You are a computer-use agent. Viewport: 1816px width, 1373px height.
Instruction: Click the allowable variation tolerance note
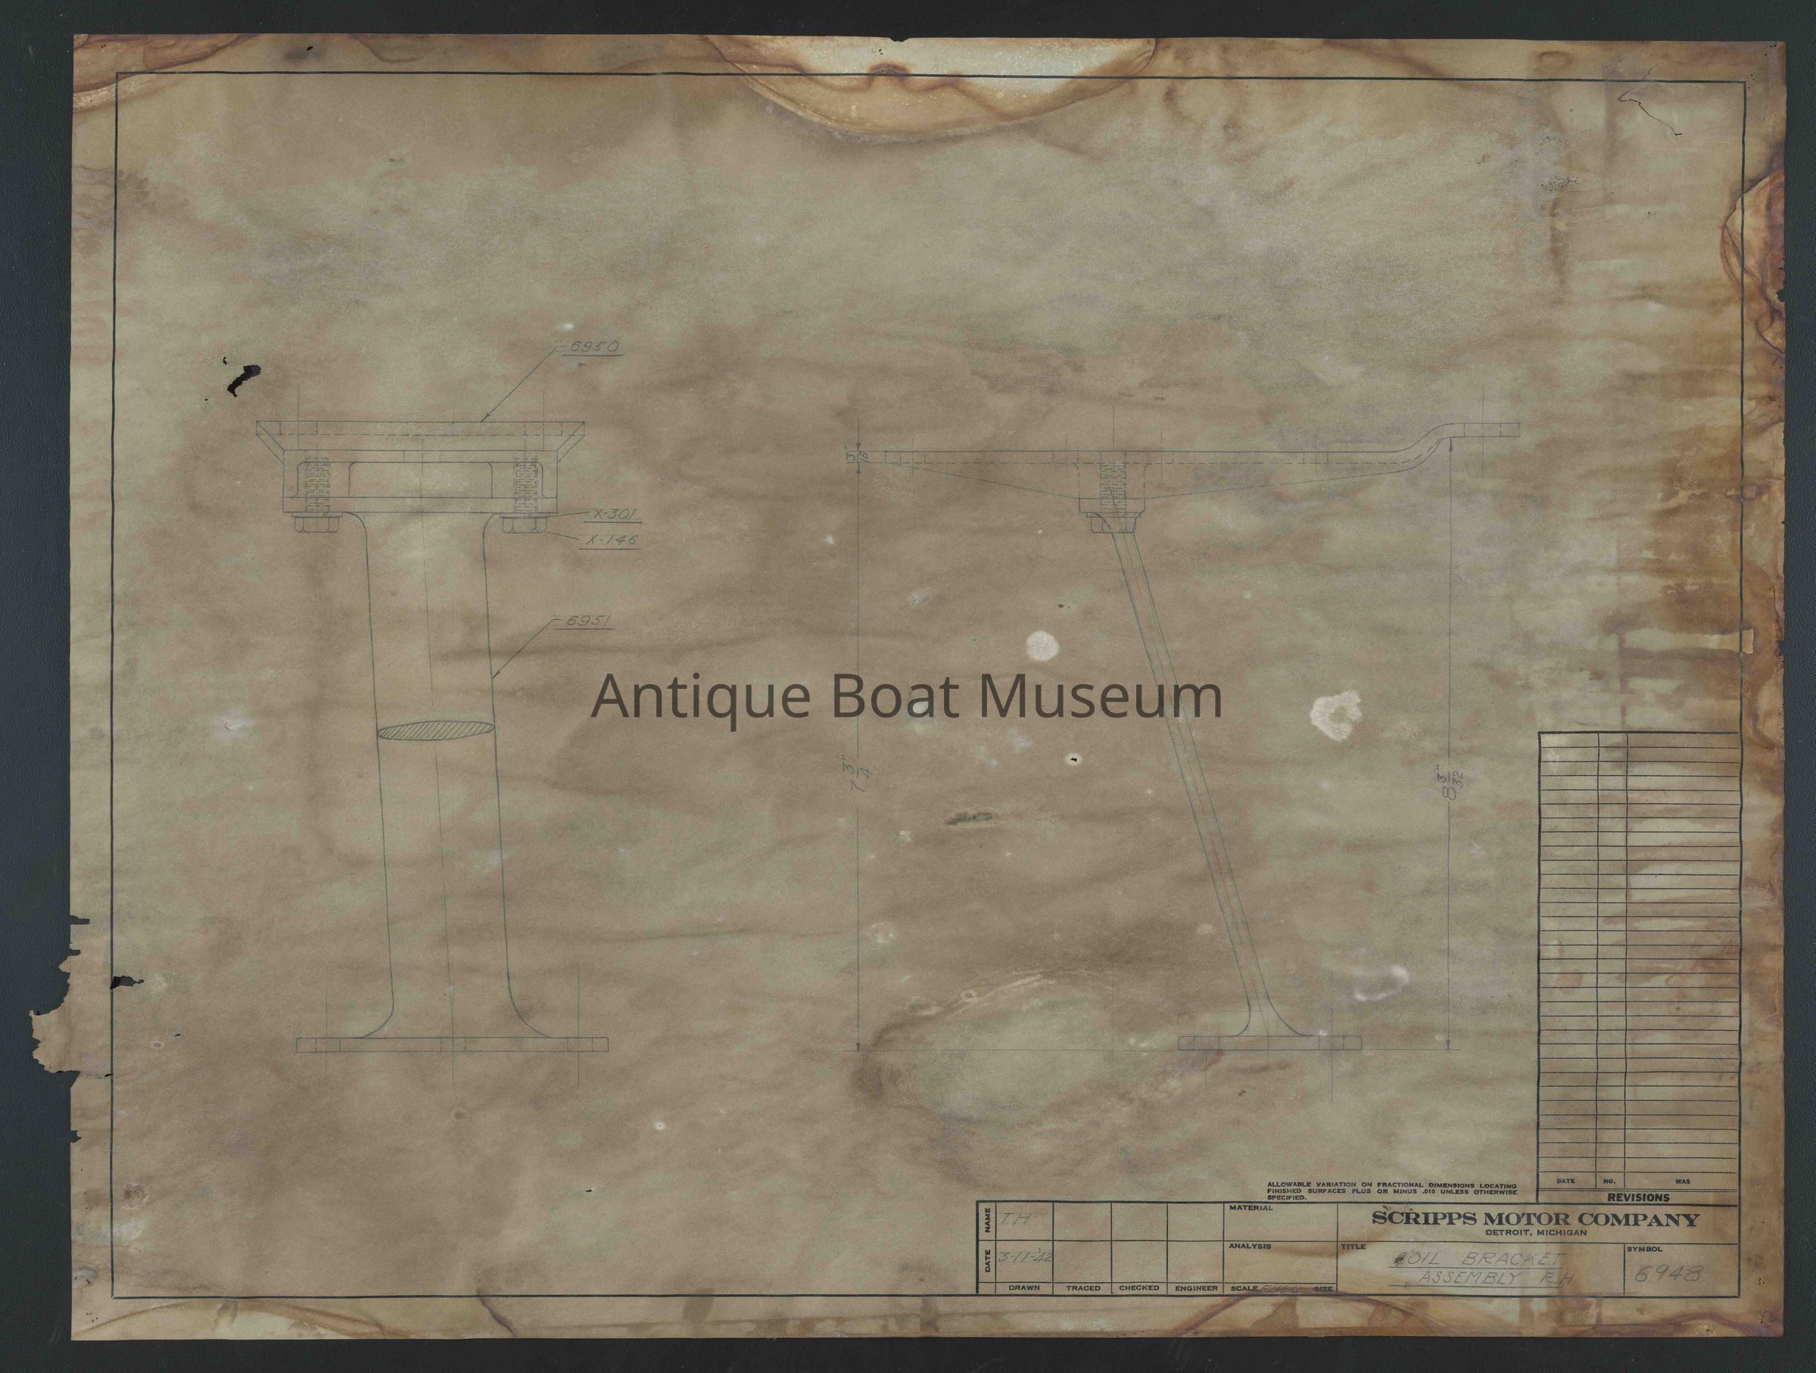(1391, 1191)
